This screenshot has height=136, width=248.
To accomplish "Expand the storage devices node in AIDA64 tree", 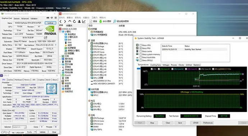I will tap(60, 70).
